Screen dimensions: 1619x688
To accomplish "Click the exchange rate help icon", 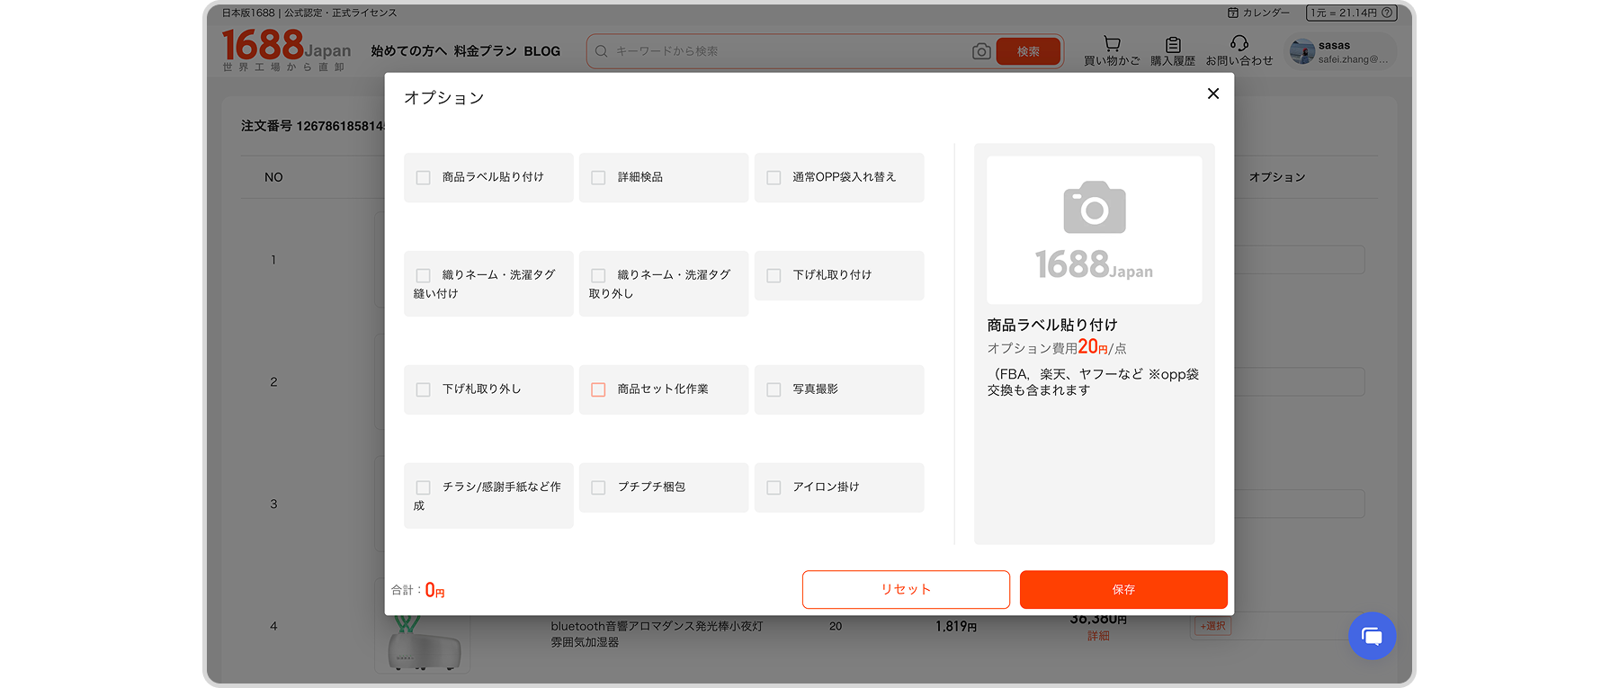I will [1387, 13].
